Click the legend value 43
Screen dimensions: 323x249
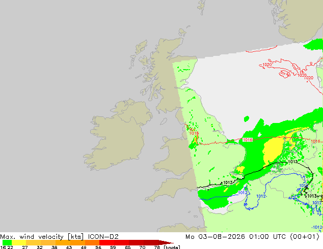(69, 247)
